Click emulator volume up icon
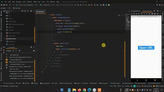The width and height of the screenshot is (164, 92). 134,14
